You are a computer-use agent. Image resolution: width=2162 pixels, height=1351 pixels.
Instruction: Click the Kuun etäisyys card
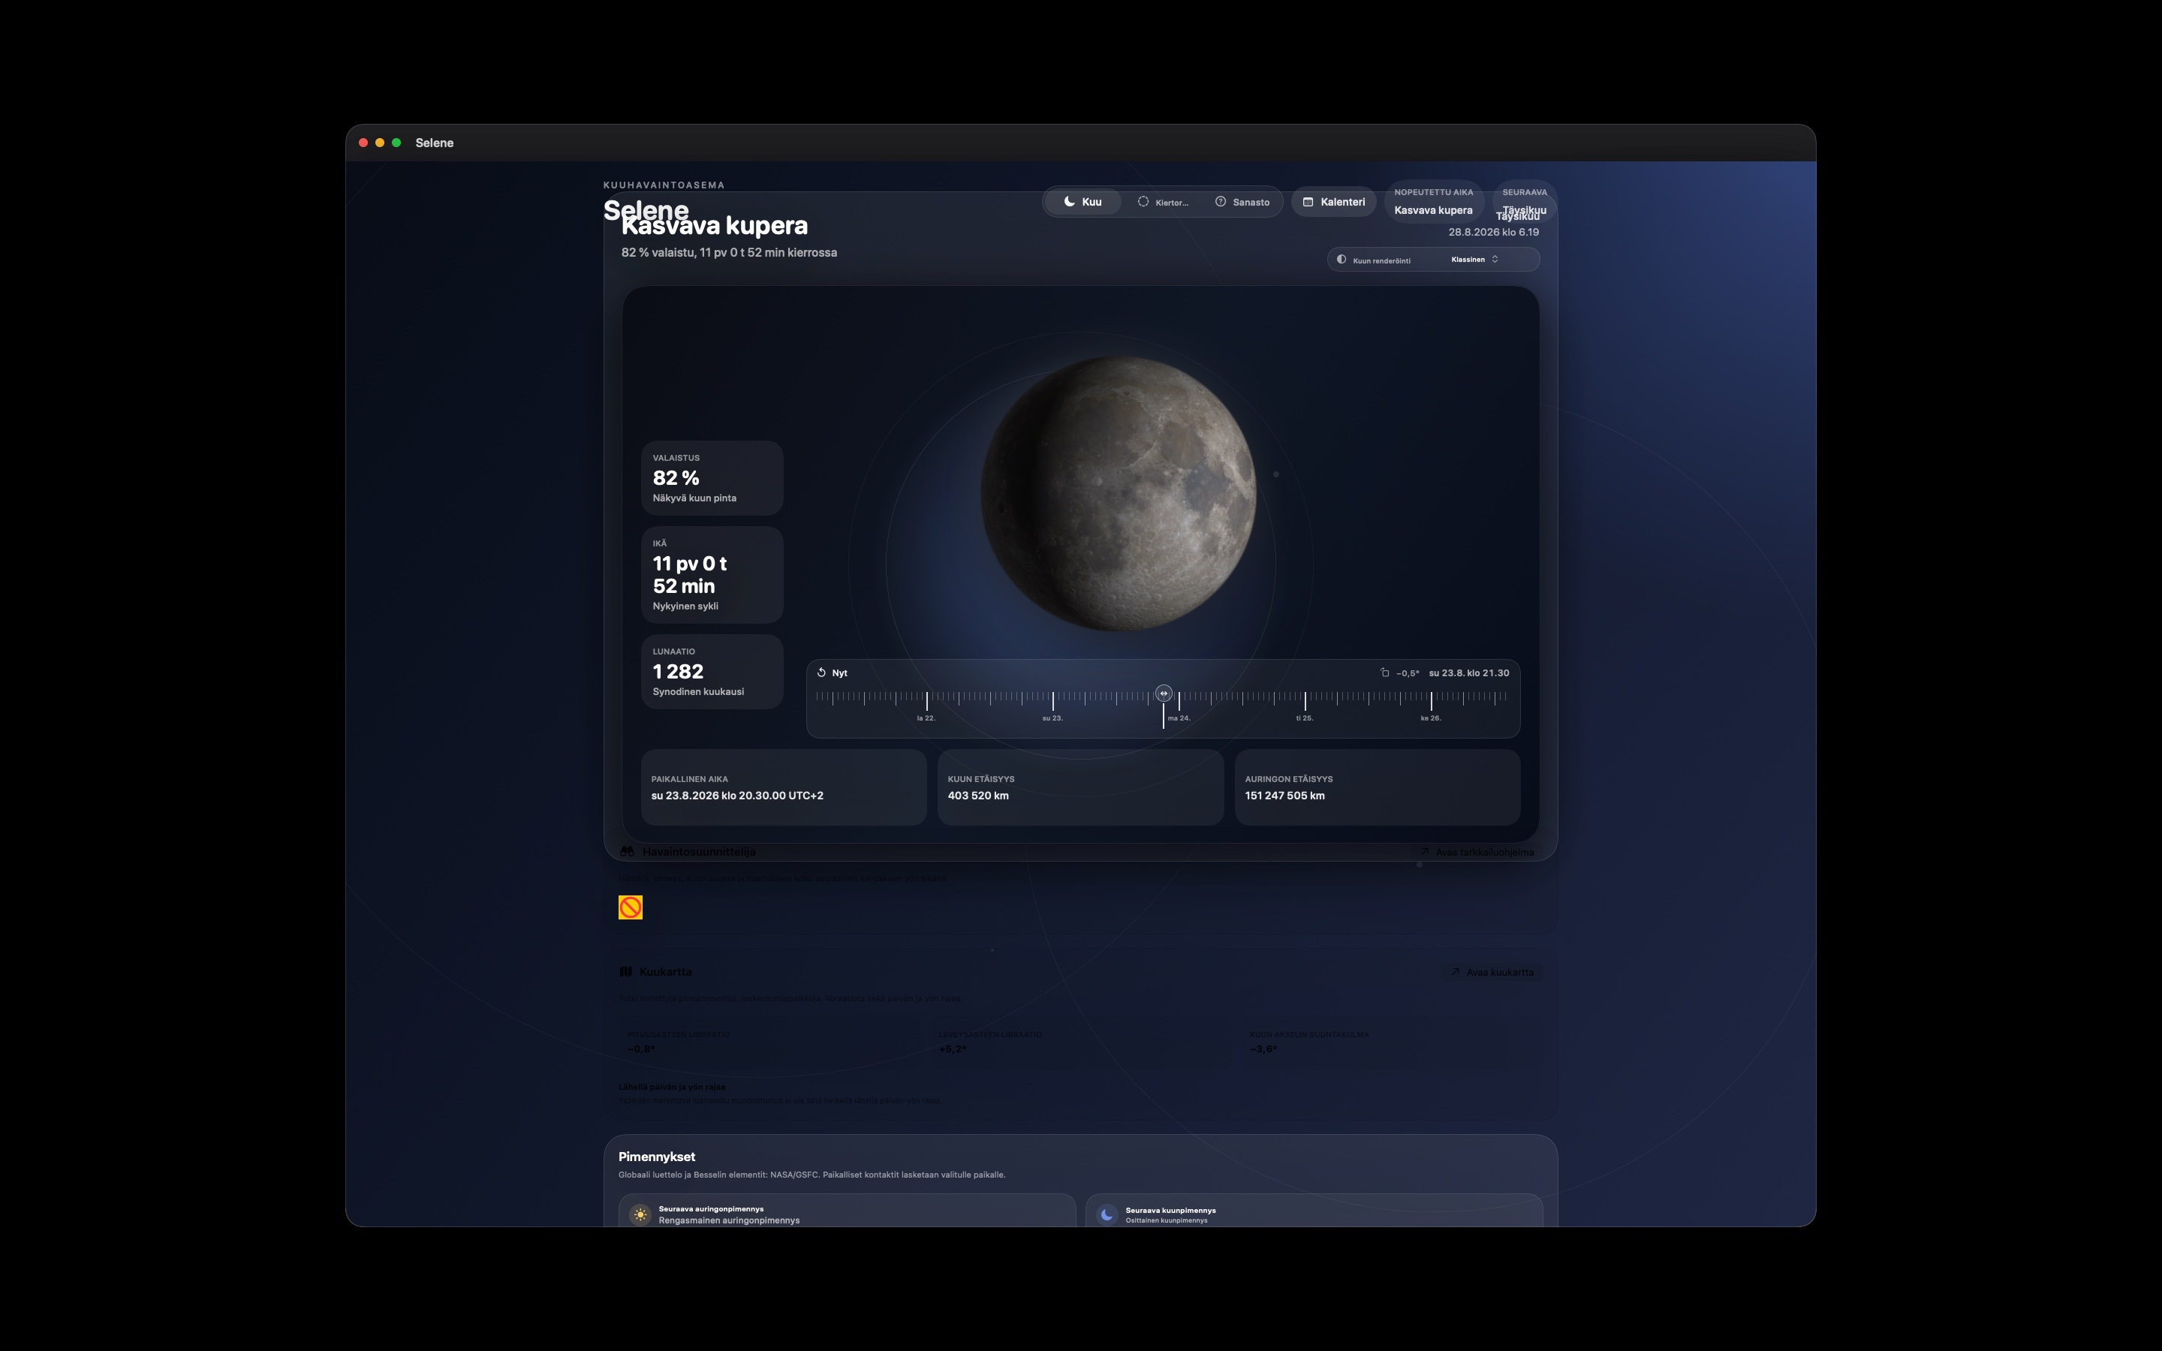[1080, 787]
